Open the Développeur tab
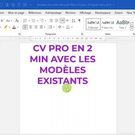135x135 pixels. (103, 13)
